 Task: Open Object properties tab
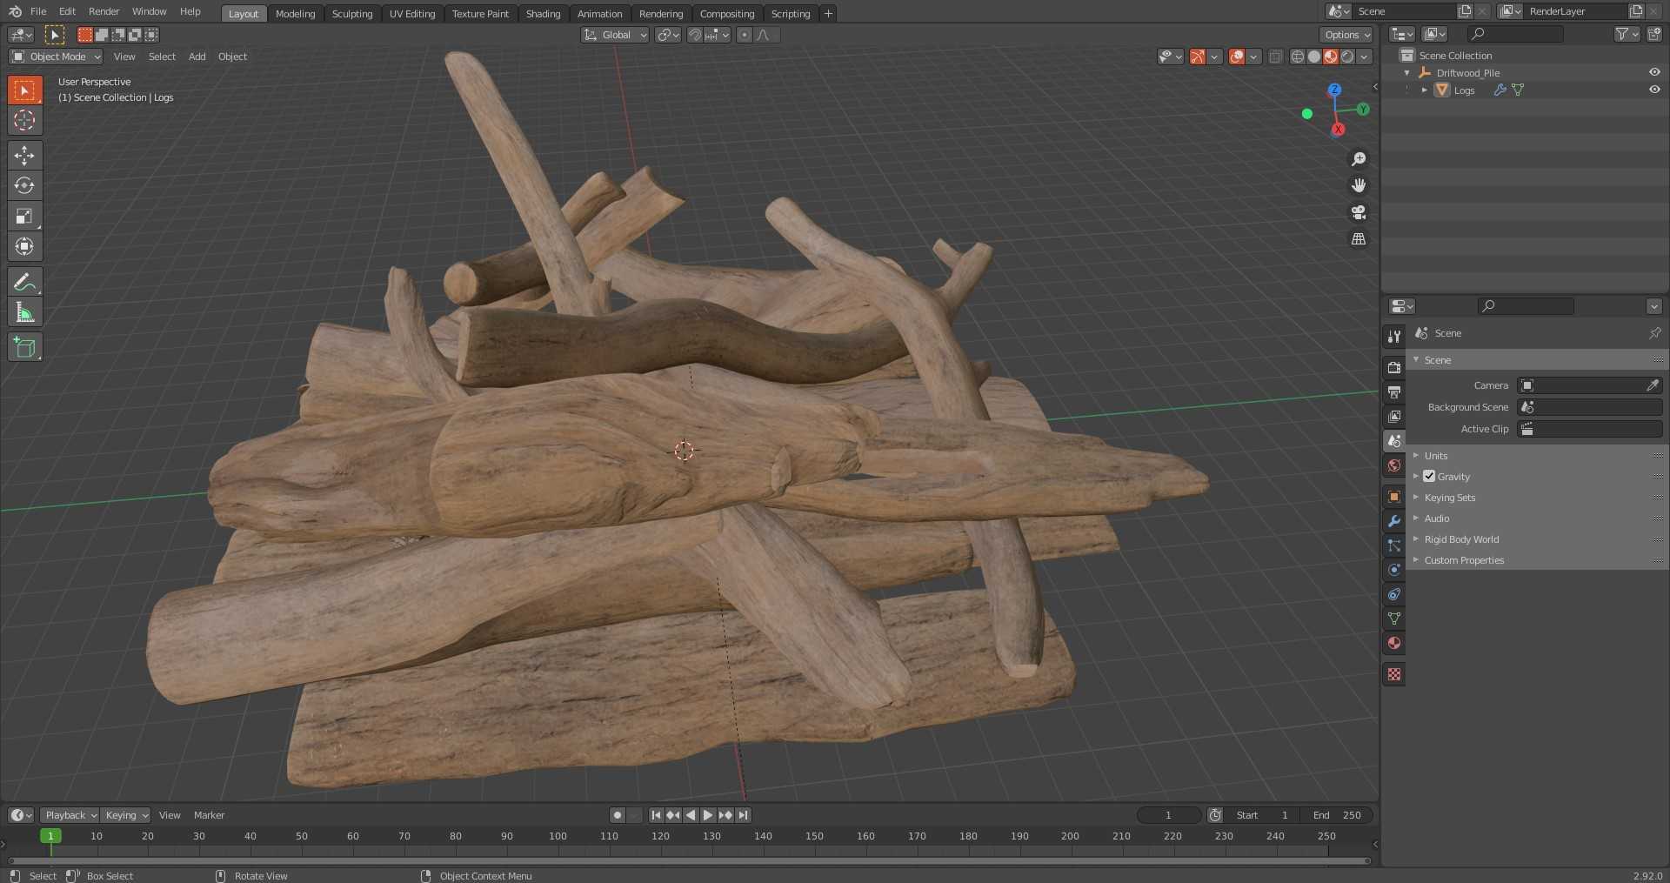pyautogui.click(x=1394, y=497)
